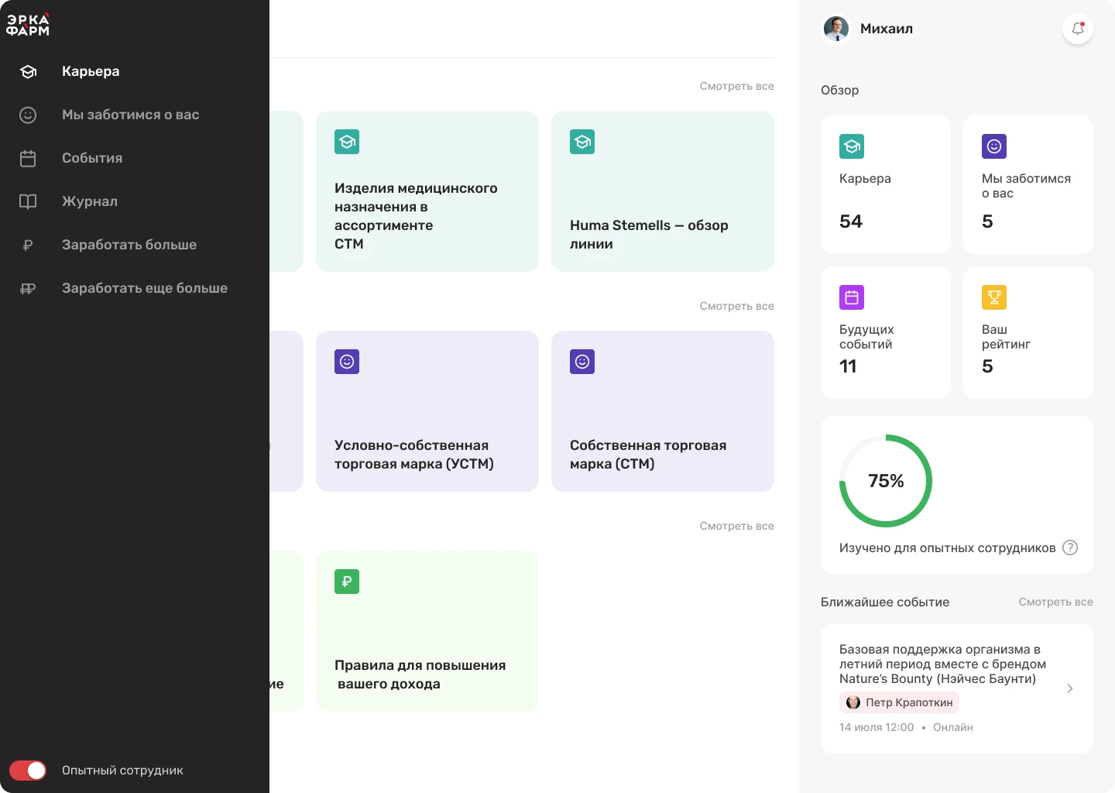Click the calendar icon beside События
The height and width of the screenshot is (793, 1115).
click(28, 159)
